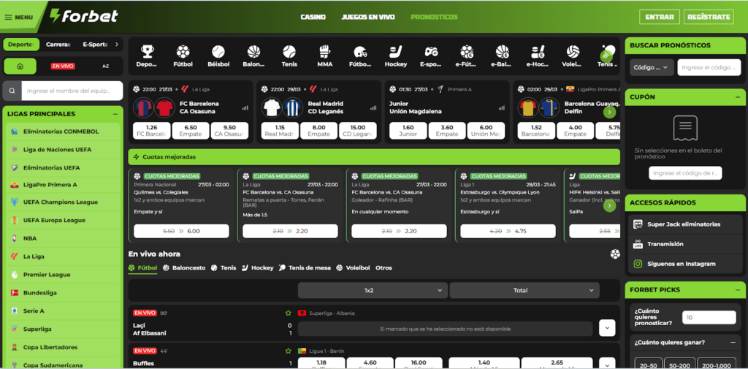This screenshot has height=369, width=748.
Task: Select live Tenis de mesa tab
Action: point(305,268)
